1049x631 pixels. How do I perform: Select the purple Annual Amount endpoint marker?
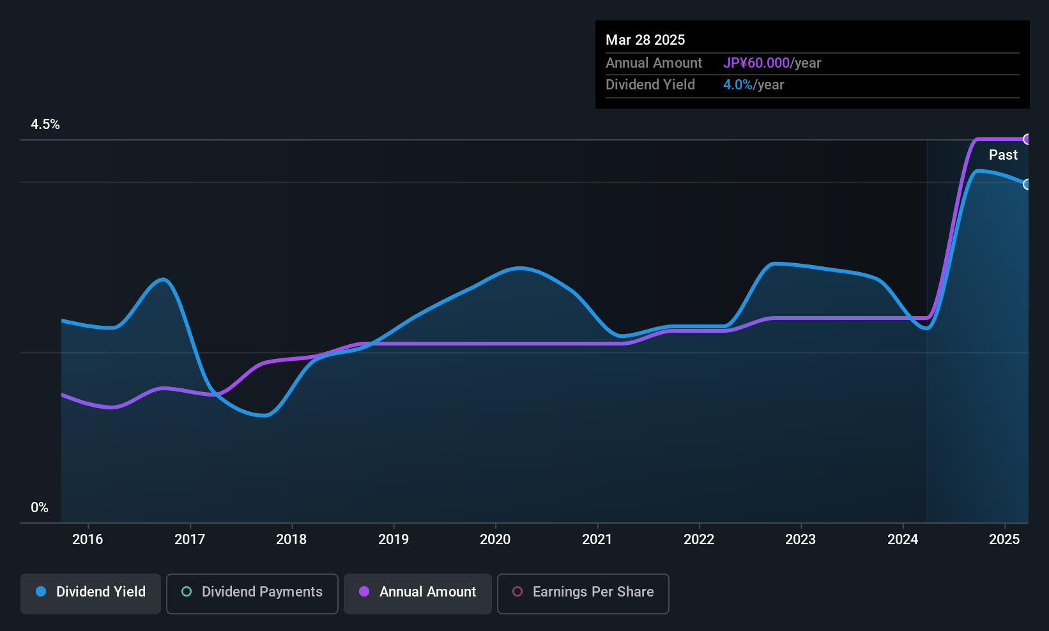(x=1027, y=139)
